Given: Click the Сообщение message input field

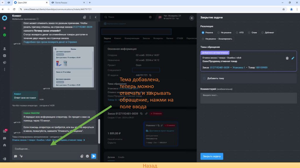Looking at the screenshot, I should point(55,149).
